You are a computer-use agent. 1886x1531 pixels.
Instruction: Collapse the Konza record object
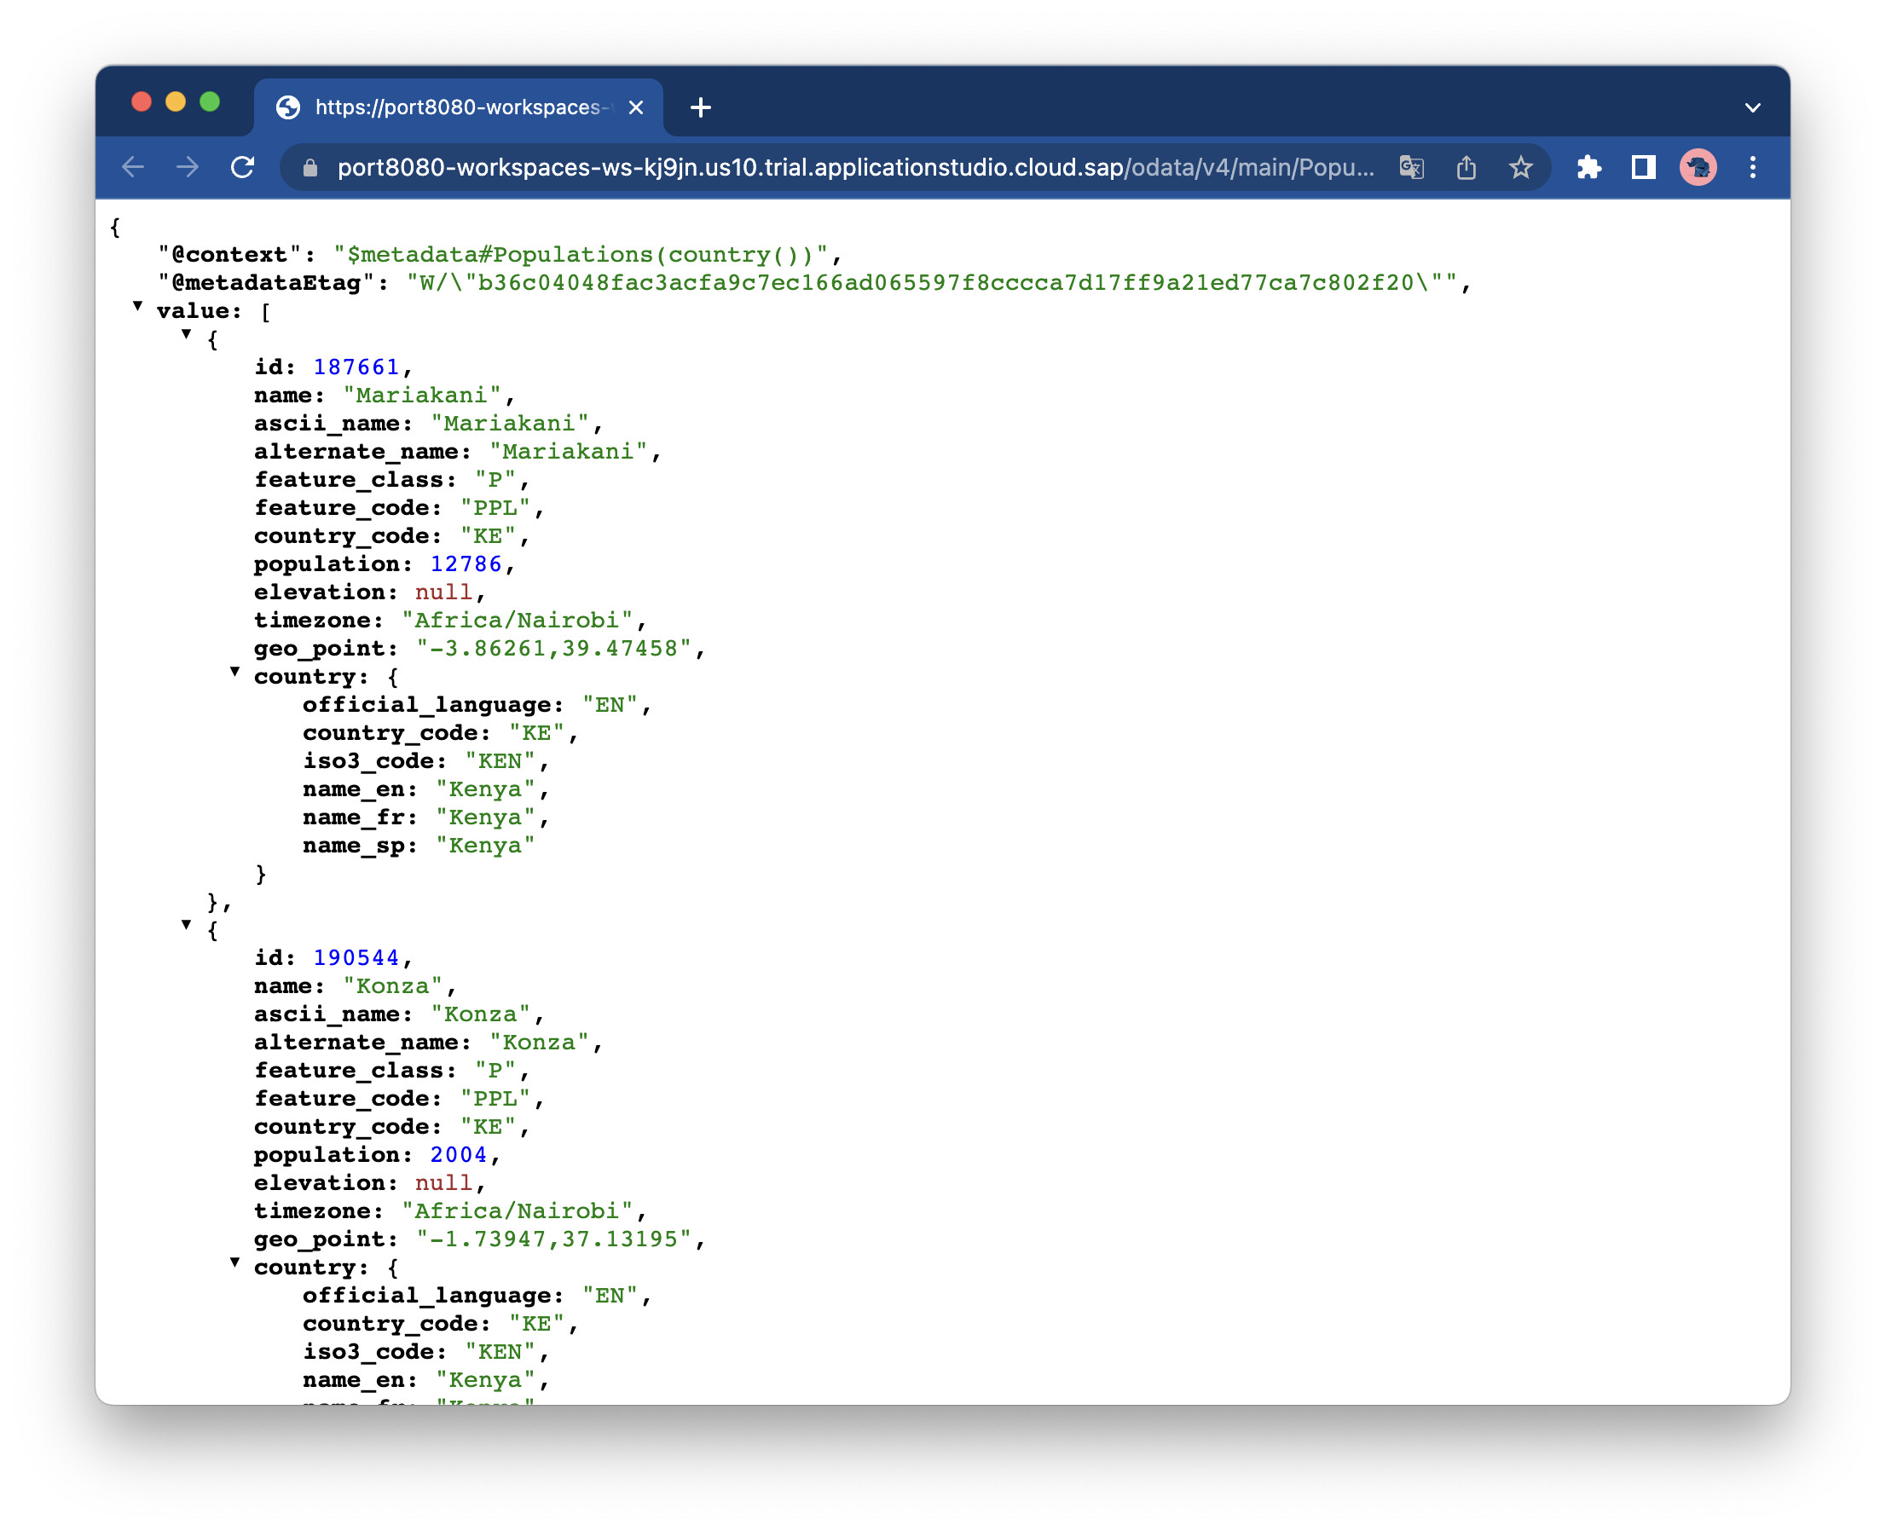click(x=186, y=925)
